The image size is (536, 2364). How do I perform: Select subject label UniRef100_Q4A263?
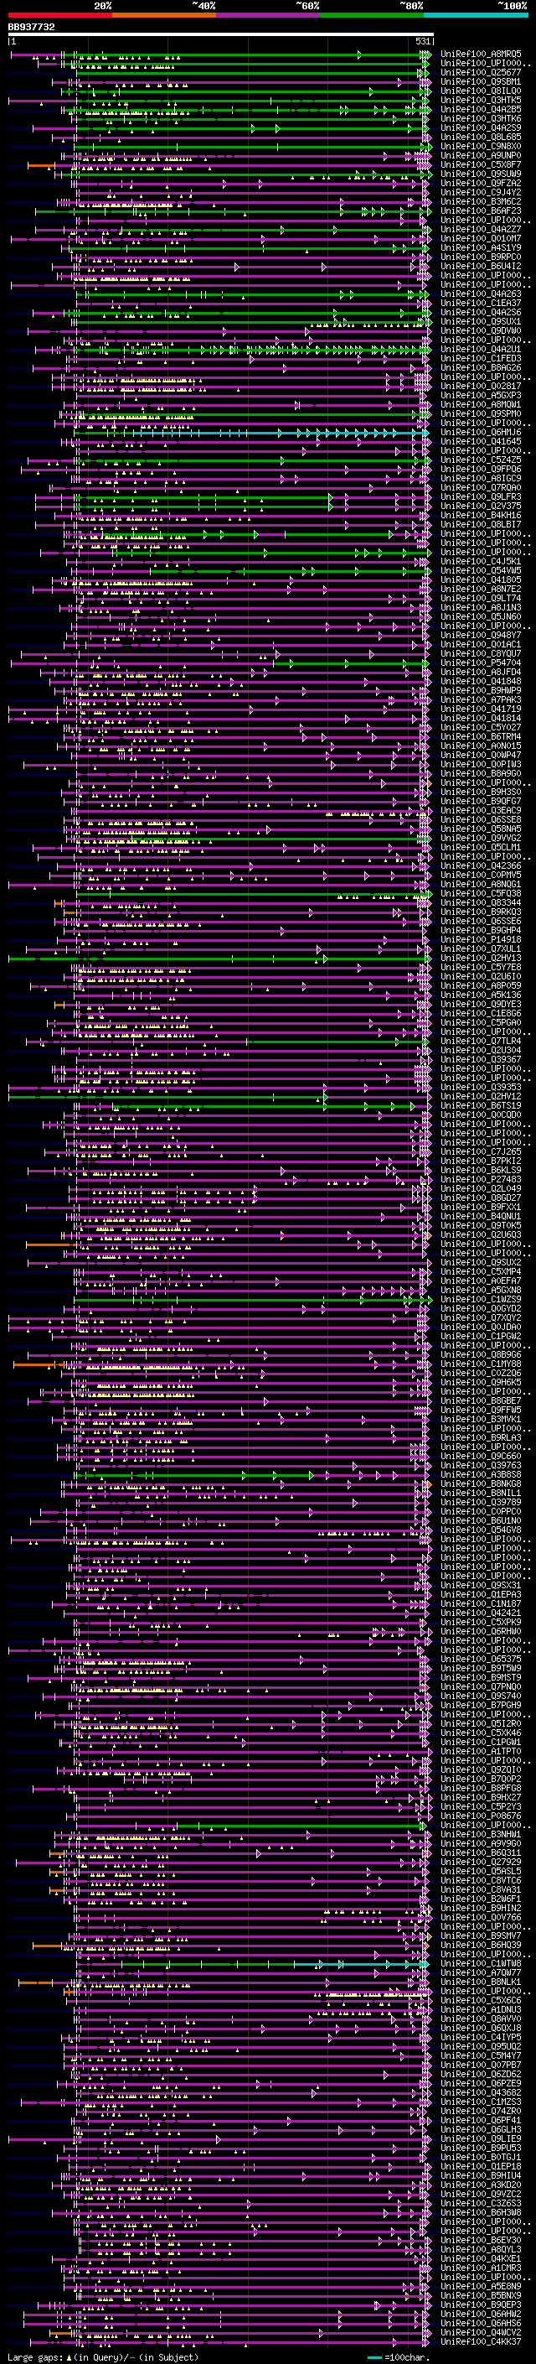(x=481, y=294)
